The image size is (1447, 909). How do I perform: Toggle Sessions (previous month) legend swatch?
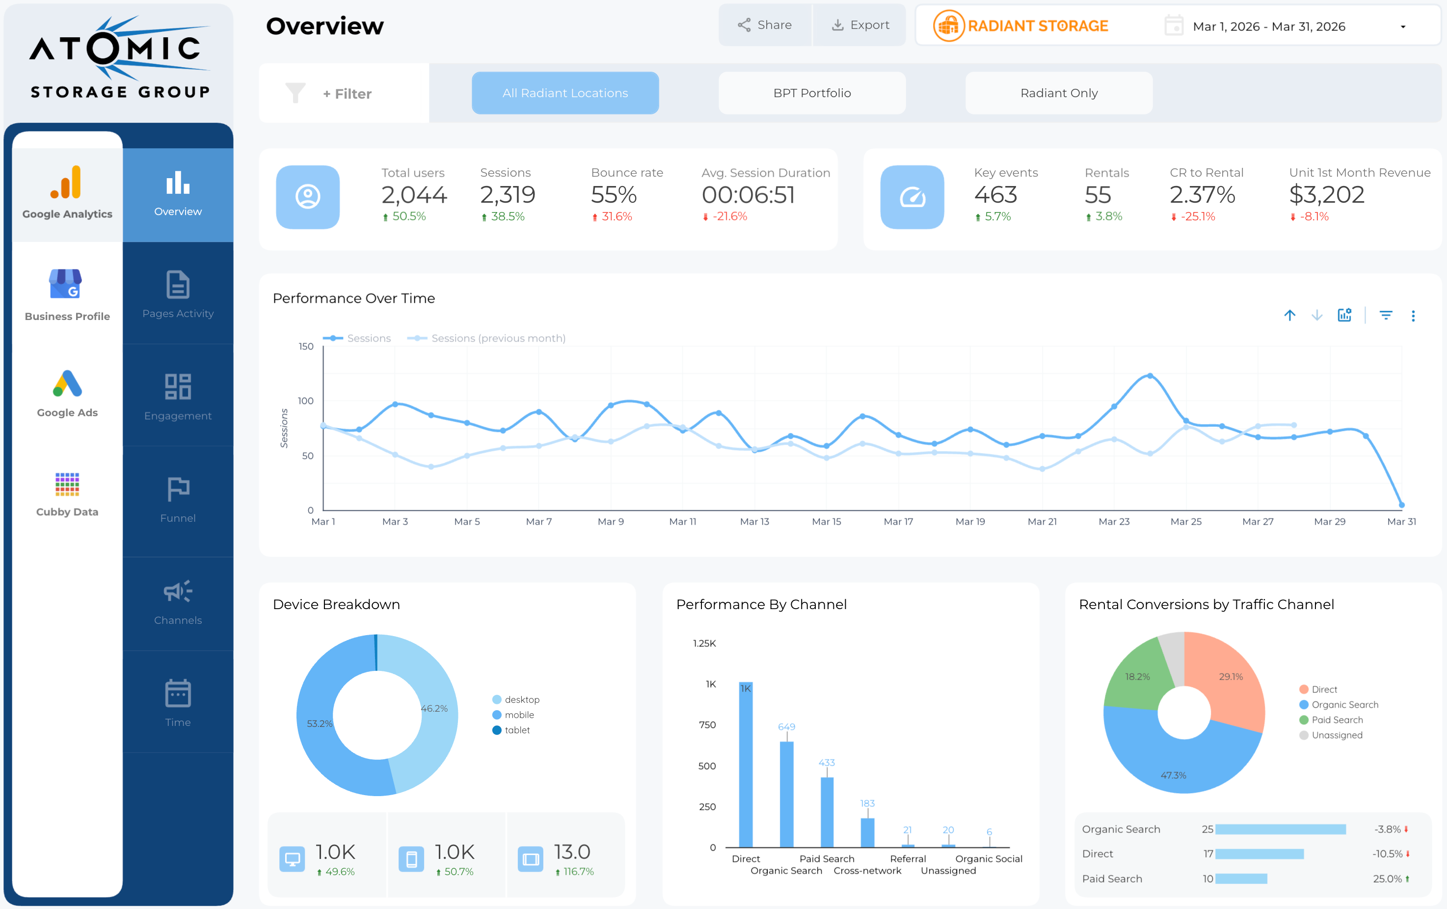pyautogui.click(x=417, y=338)
